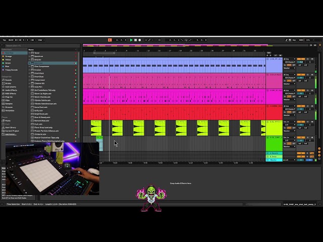Open the User Library place

(x=10, y=128)
